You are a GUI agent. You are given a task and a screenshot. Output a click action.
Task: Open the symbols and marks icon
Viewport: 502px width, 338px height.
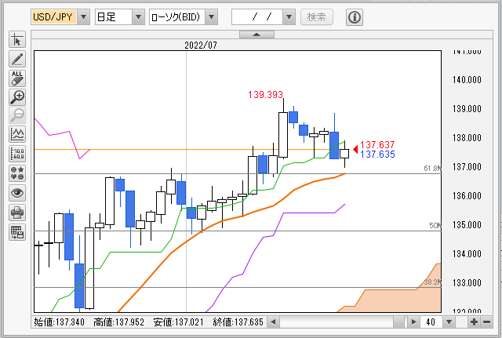click(17, 173)
